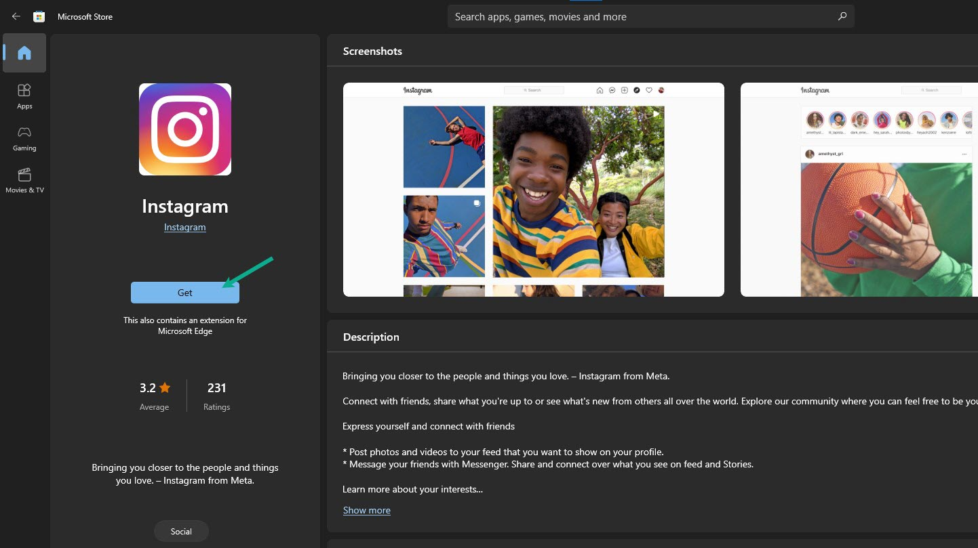The width and height of the screenshot is (978, 548).
Task: Click the 3.2 Average rating
Action: click(x=155, y=396)
